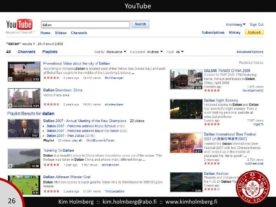Open Dalian Atkinson Wonder Goal thumbnail
The image size is (276, 207).
pos(24,185)
